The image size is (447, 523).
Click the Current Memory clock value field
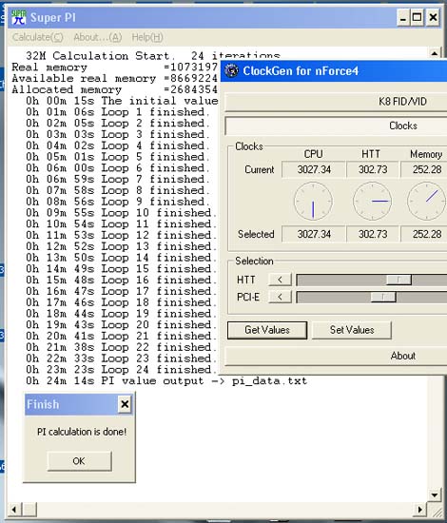pos(424,169)
